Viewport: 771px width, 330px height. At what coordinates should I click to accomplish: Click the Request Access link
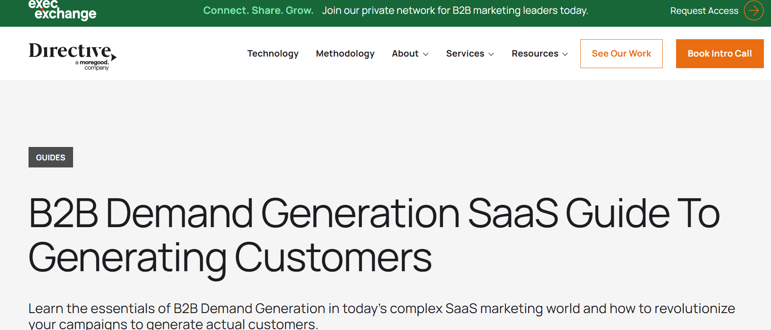[x=704, y=10]
